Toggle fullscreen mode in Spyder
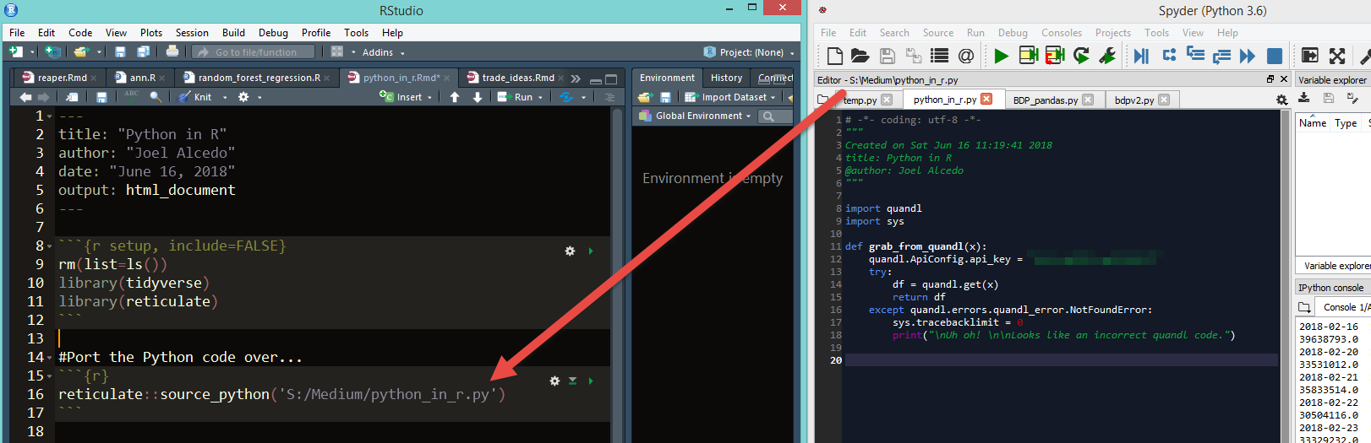The height and width of the screenshot is (443, 1371). [1337, 56]
